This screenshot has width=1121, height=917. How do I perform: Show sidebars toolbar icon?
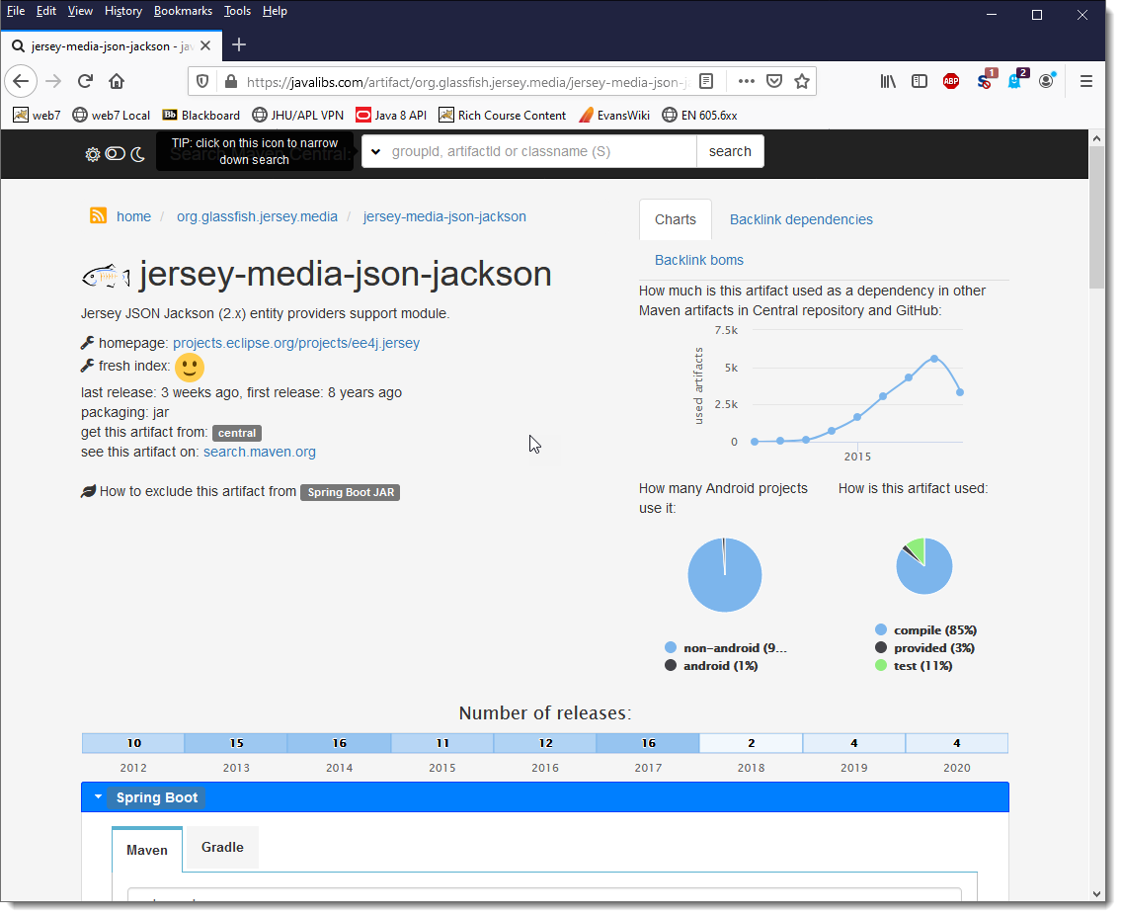pos(920,82)
